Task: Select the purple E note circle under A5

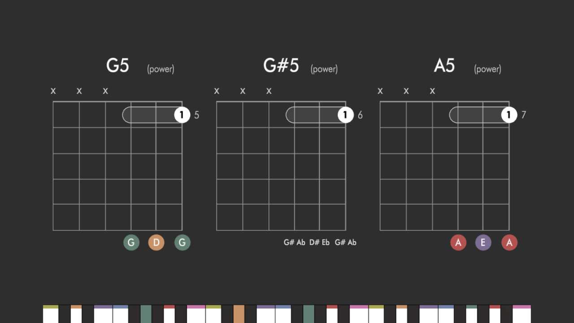Action: 483,243
